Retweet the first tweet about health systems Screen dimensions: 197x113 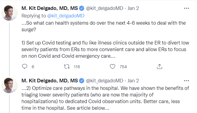click(67, 66)
